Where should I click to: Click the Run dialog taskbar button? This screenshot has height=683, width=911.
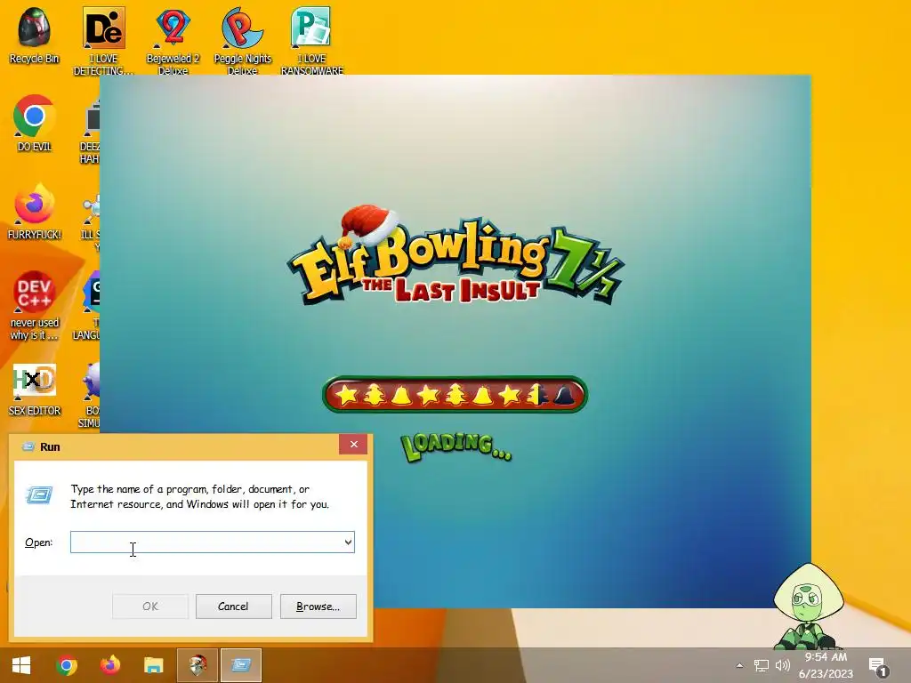coord(241,665)
